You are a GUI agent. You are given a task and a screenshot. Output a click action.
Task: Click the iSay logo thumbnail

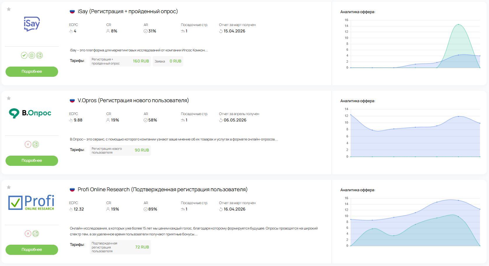(x=32, y=24)
